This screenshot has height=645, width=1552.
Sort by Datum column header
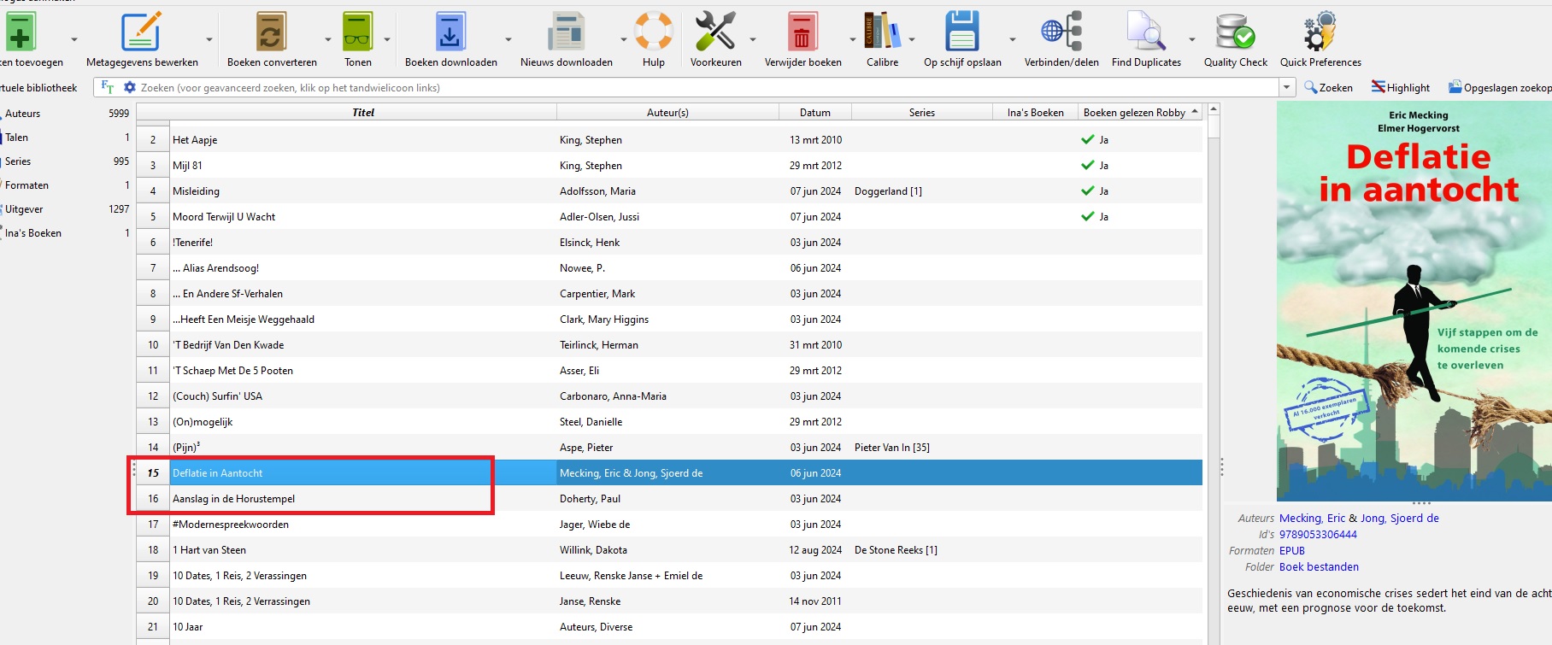(x=815, y=112)
